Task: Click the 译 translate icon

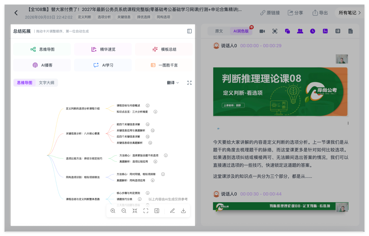Action: pyautogui.click(x=338, y=31)
